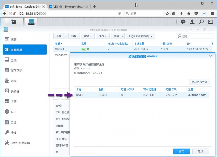Viewport: 217px width, 157px height.
Task: Click the 可用記憶體 column header
Action: (153, 89)
